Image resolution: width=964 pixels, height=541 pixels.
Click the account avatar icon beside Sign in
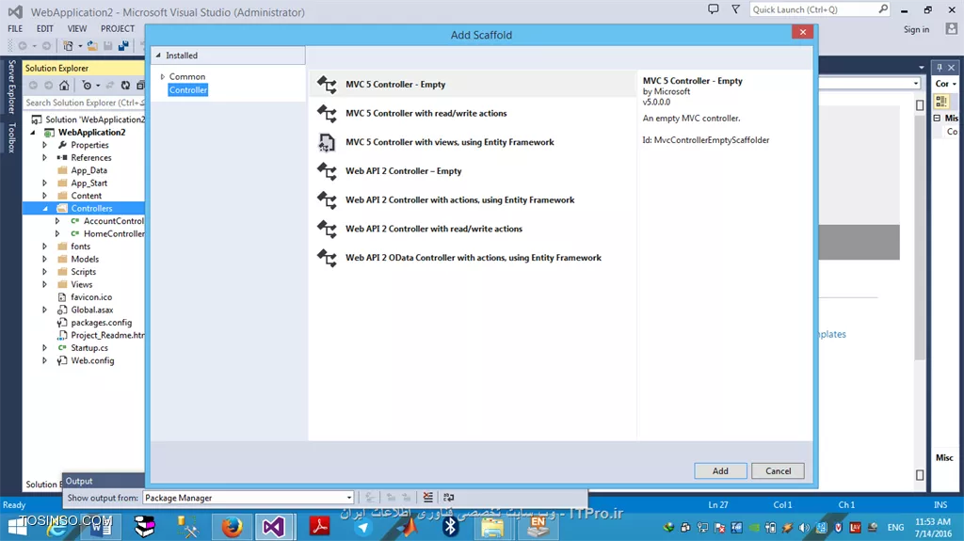pyautogui.click(x=952, y=28)
